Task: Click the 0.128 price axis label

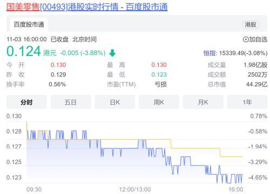Action: pyautogui.click(x=14, y=131)
